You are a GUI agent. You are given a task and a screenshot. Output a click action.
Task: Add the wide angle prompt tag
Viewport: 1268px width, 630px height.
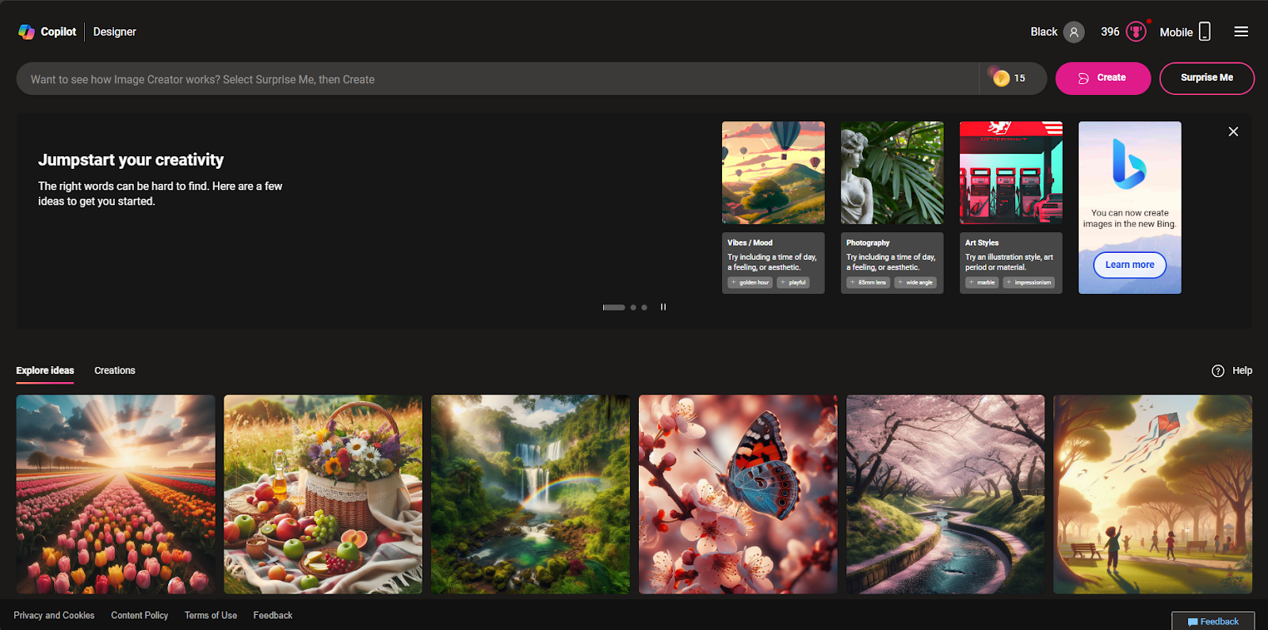coord(915,282)
